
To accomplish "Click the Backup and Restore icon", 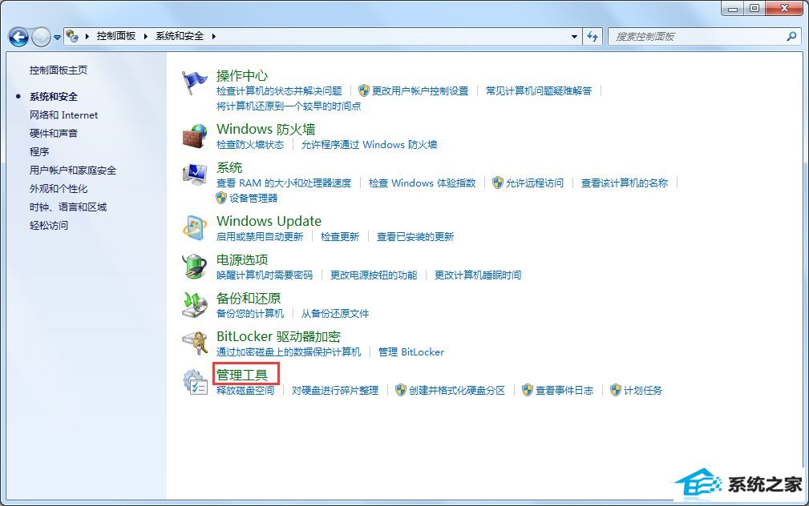I will click(195, 305).
